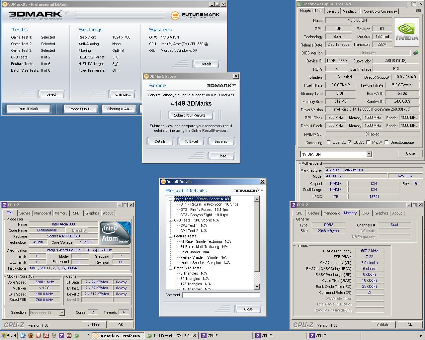
Task: Click the 3DMark05 title bar icon
Action: (x=5, y=4)
